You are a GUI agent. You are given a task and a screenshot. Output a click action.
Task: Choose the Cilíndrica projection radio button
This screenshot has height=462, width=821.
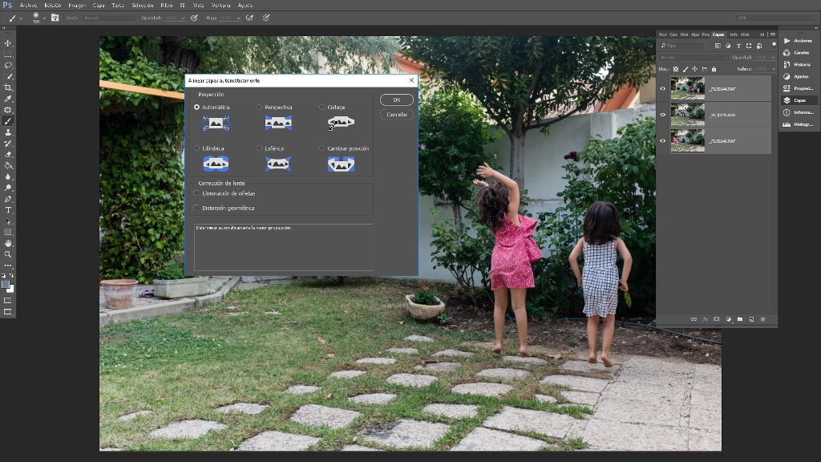click(x=197, y=148)
